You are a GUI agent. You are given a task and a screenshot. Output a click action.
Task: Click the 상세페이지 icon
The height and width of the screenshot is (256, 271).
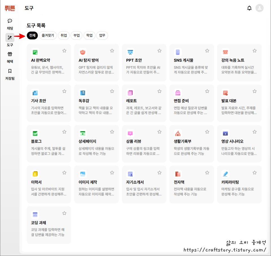pos(83,133)
